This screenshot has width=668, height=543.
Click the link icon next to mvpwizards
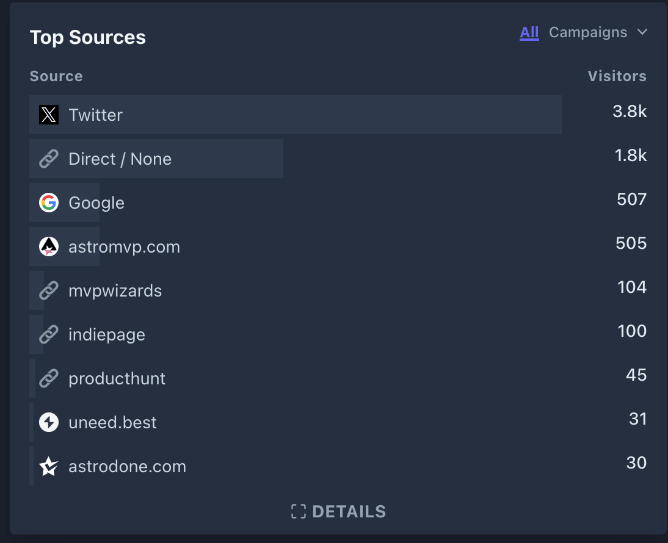click(48, 290)
